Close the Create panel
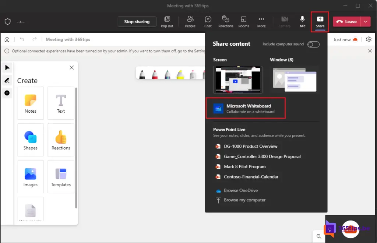Image resolution: width=377 pixels, height=243 pixels. pos(72,67)
